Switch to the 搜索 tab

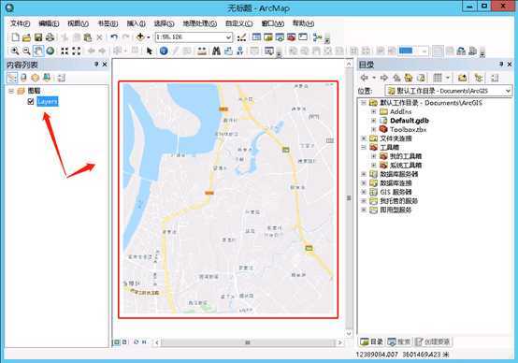tap(399, 341)
